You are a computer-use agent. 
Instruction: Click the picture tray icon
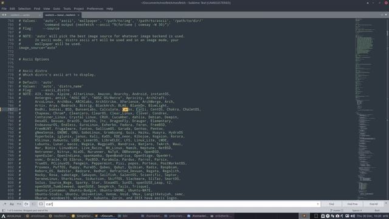pyautogui.click(x=347, y=216)
